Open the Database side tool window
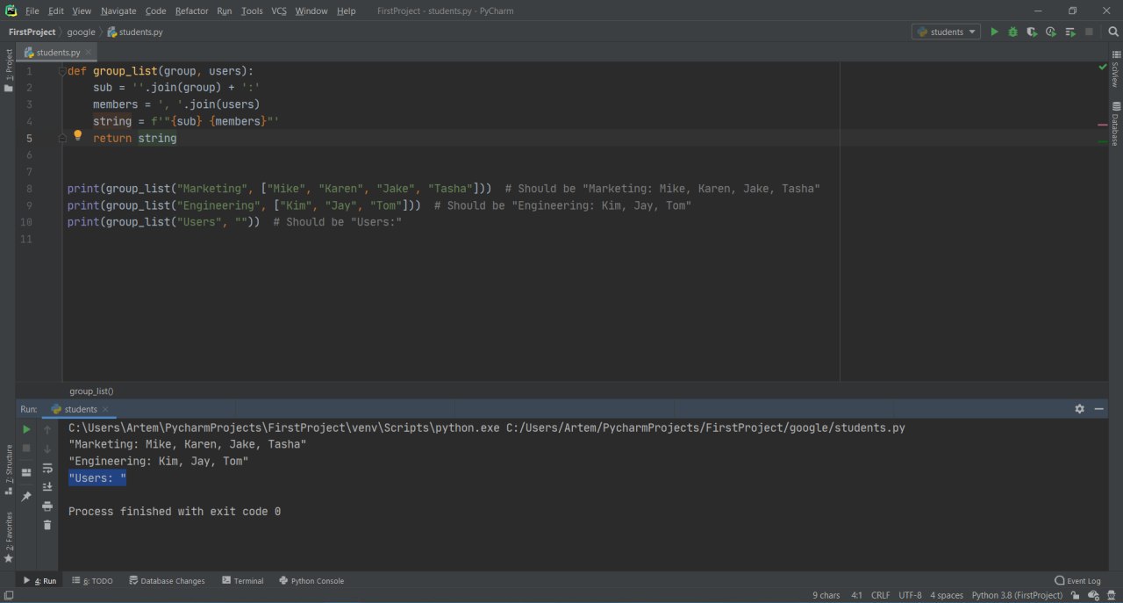Viewport: 1123px width, 603px height. 1116,124
